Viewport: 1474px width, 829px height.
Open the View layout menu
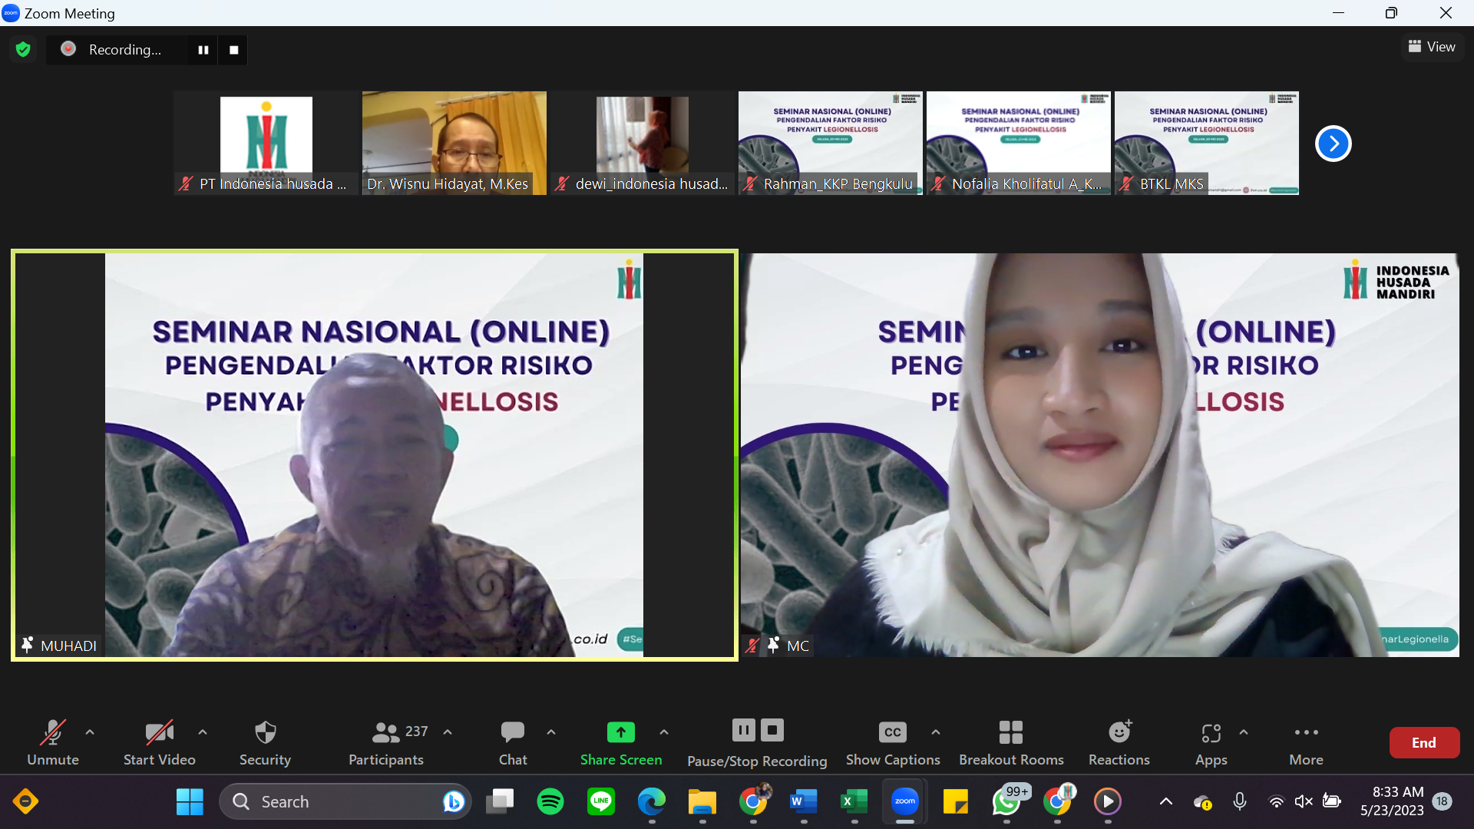pyautogui.click(x=1432, y=47)
